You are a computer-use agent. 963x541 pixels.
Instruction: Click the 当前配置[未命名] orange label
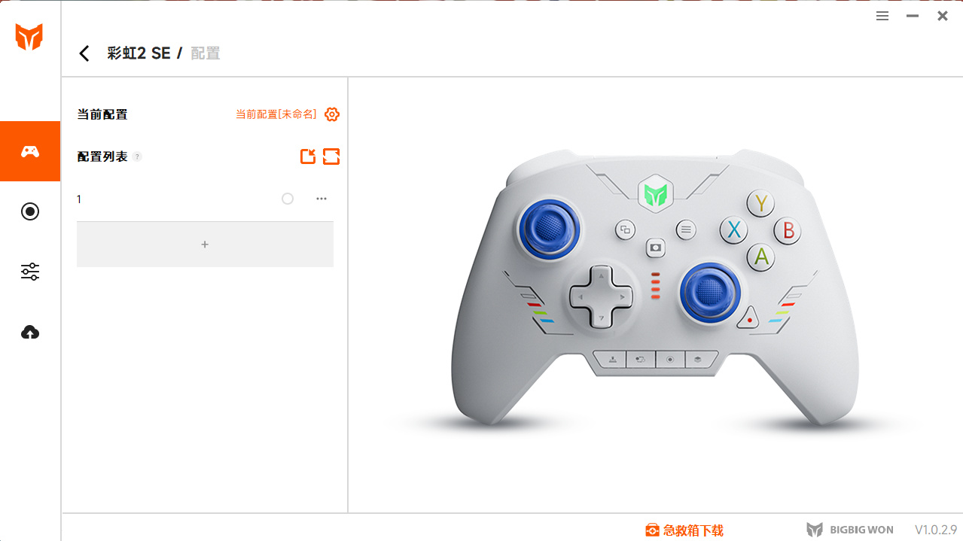(x=276, y=114)
